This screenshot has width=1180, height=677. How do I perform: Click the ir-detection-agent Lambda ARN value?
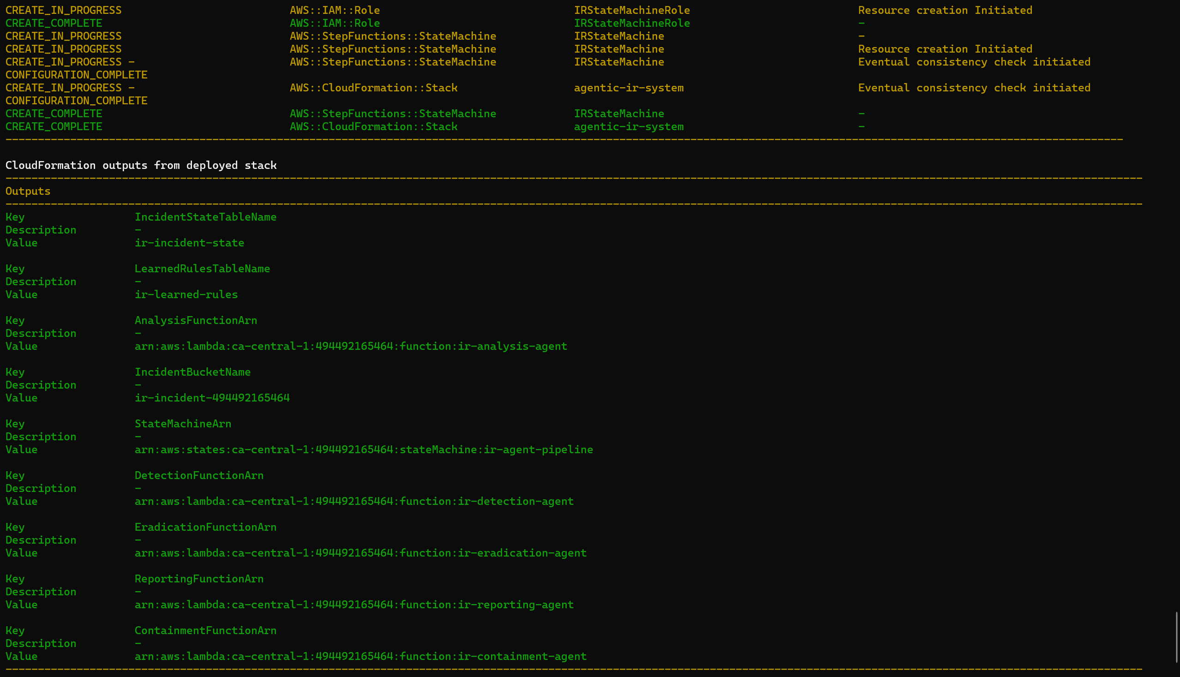354,501
